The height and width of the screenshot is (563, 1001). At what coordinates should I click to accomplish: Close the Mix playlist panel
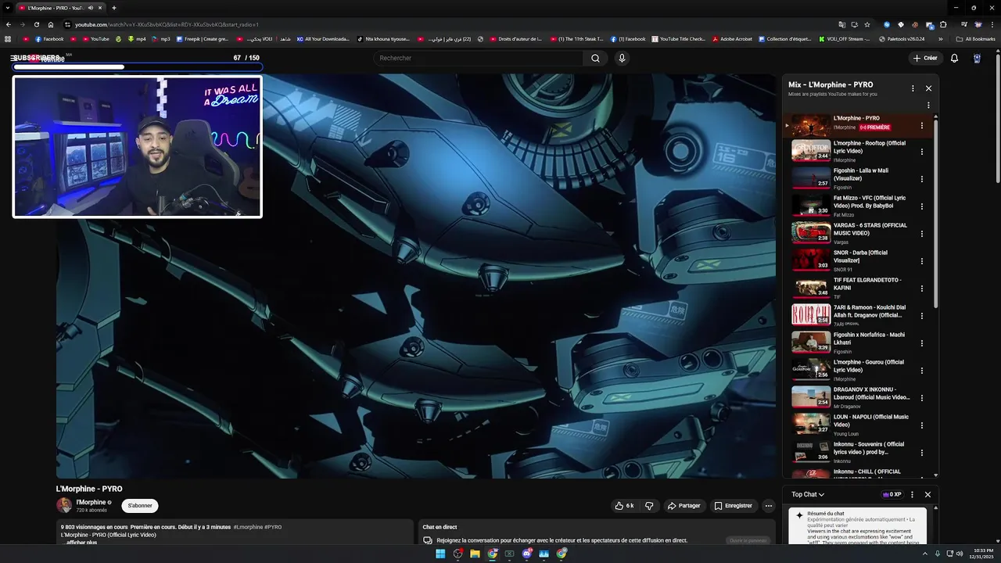[x=928, y=88]
